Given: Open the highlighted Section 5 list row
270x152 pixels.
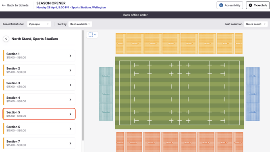Looking at the screenshot, I should coord(39,114).
